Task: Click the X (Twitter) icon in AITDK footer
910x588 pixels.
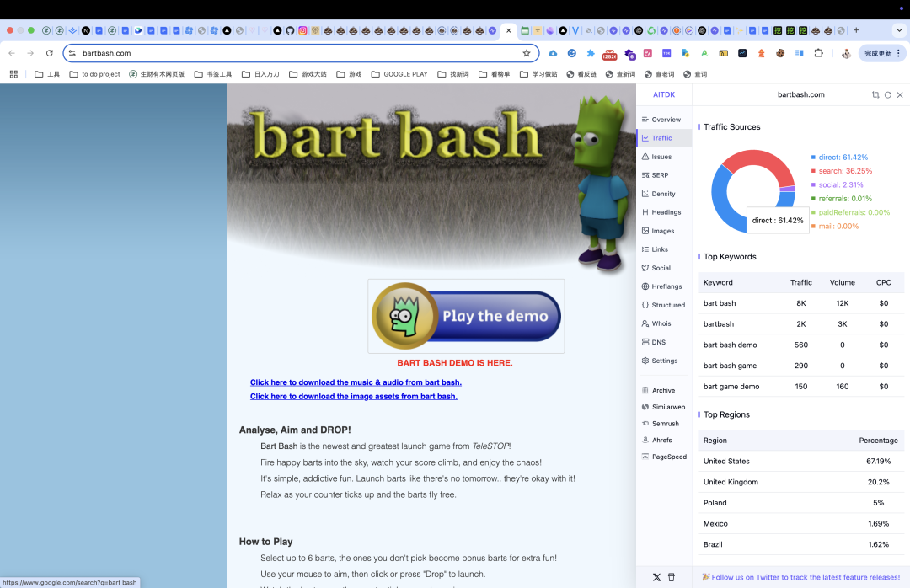Action: [x=656, y=577]
